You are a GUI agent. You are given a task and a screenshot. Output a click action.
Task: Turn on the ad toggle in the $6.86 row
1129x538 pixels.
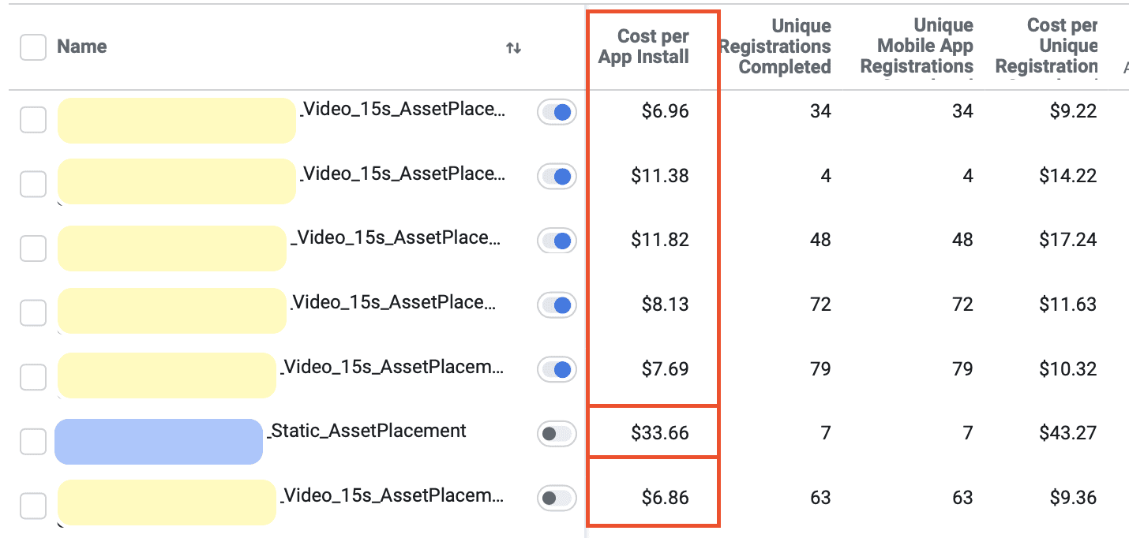point(557,498)
